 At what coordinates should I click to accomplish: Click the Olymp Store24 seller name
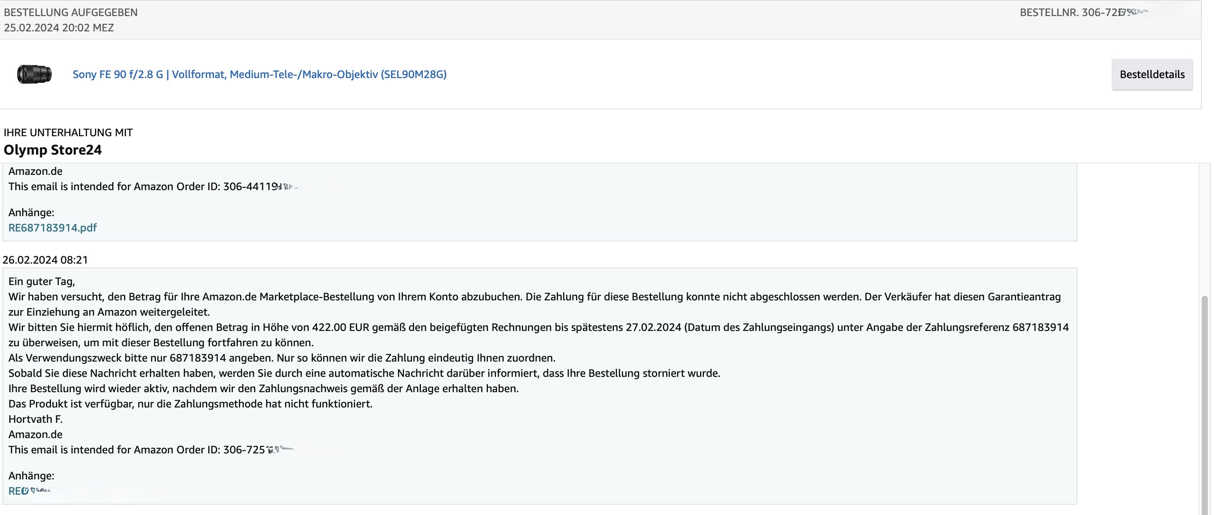pyautogui.click(x=53, y=150)
